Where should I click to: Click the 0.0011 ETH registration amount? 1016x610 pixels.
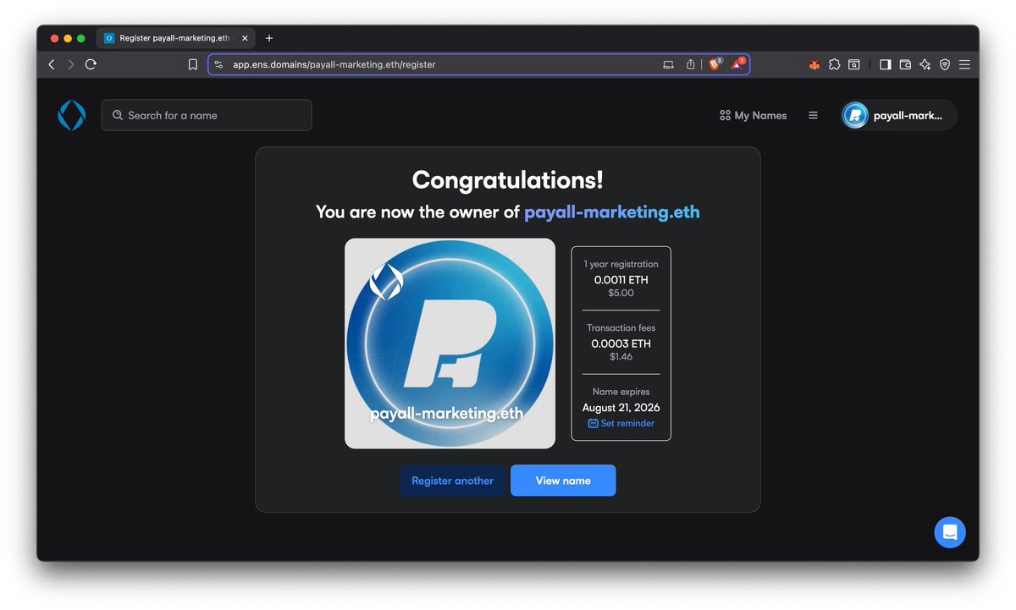pyautogui.click(x=621, y=279)
